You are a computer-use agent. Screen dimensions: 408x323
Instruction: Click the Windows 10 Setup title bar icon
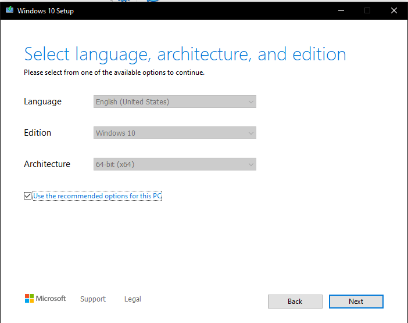click(9, 10)
